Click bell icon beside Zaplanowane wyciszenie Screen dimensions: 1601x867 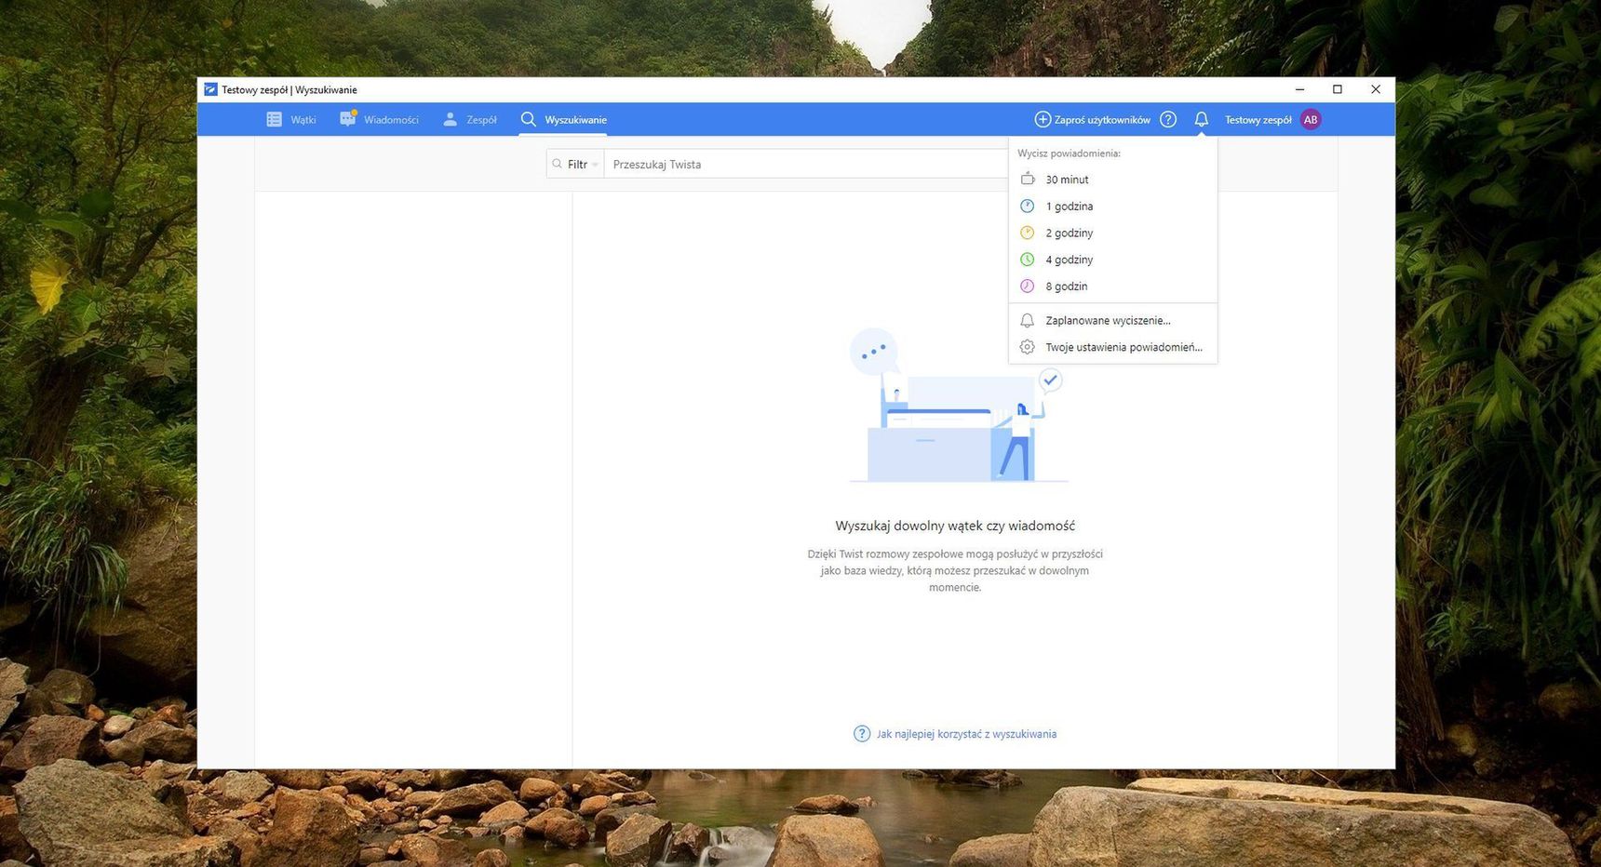1028,320
